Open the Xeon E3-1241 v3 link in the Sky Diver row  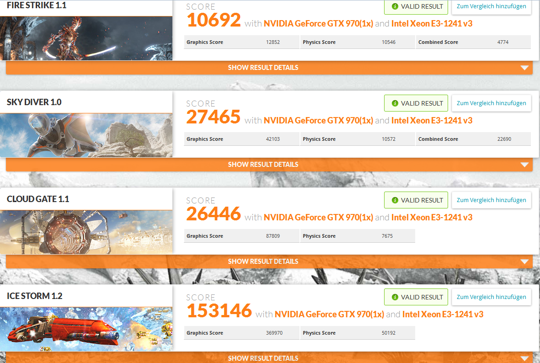tap(432, 121)
